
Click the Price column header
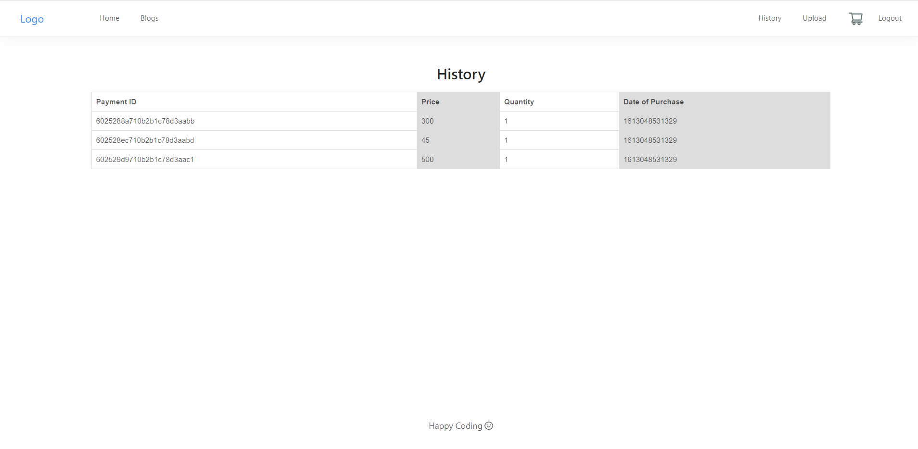point(430,101)
